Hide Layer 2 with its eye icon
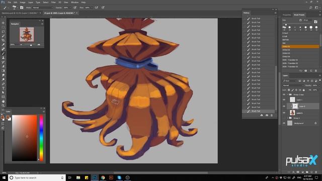 coord(284,113)
